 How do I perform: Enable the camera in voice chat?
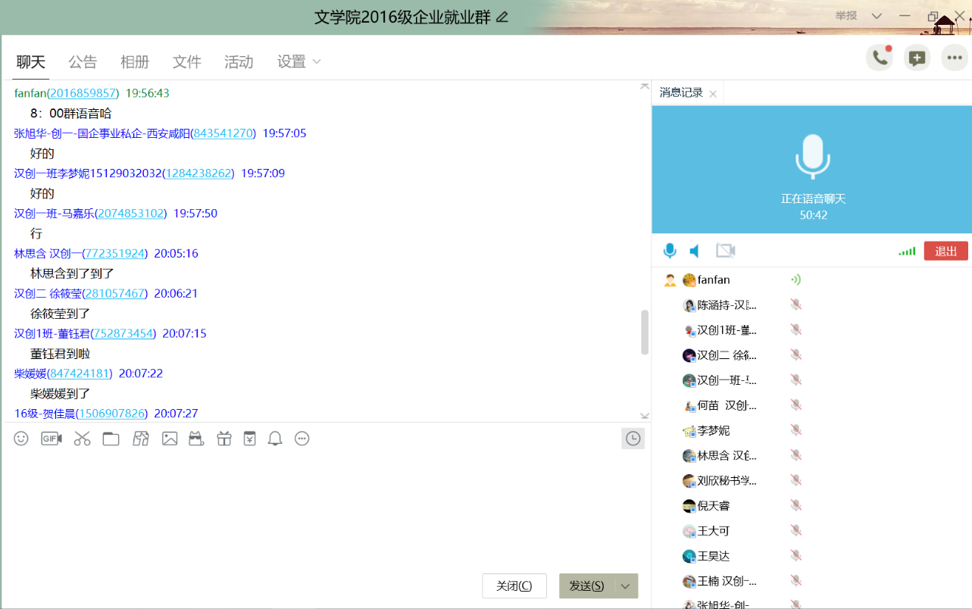tap(726, 251)
